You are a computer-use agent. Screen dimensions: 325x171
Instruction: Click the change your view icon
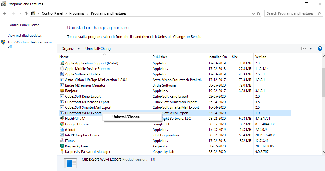pyautogui.click(x=304, y=49)
